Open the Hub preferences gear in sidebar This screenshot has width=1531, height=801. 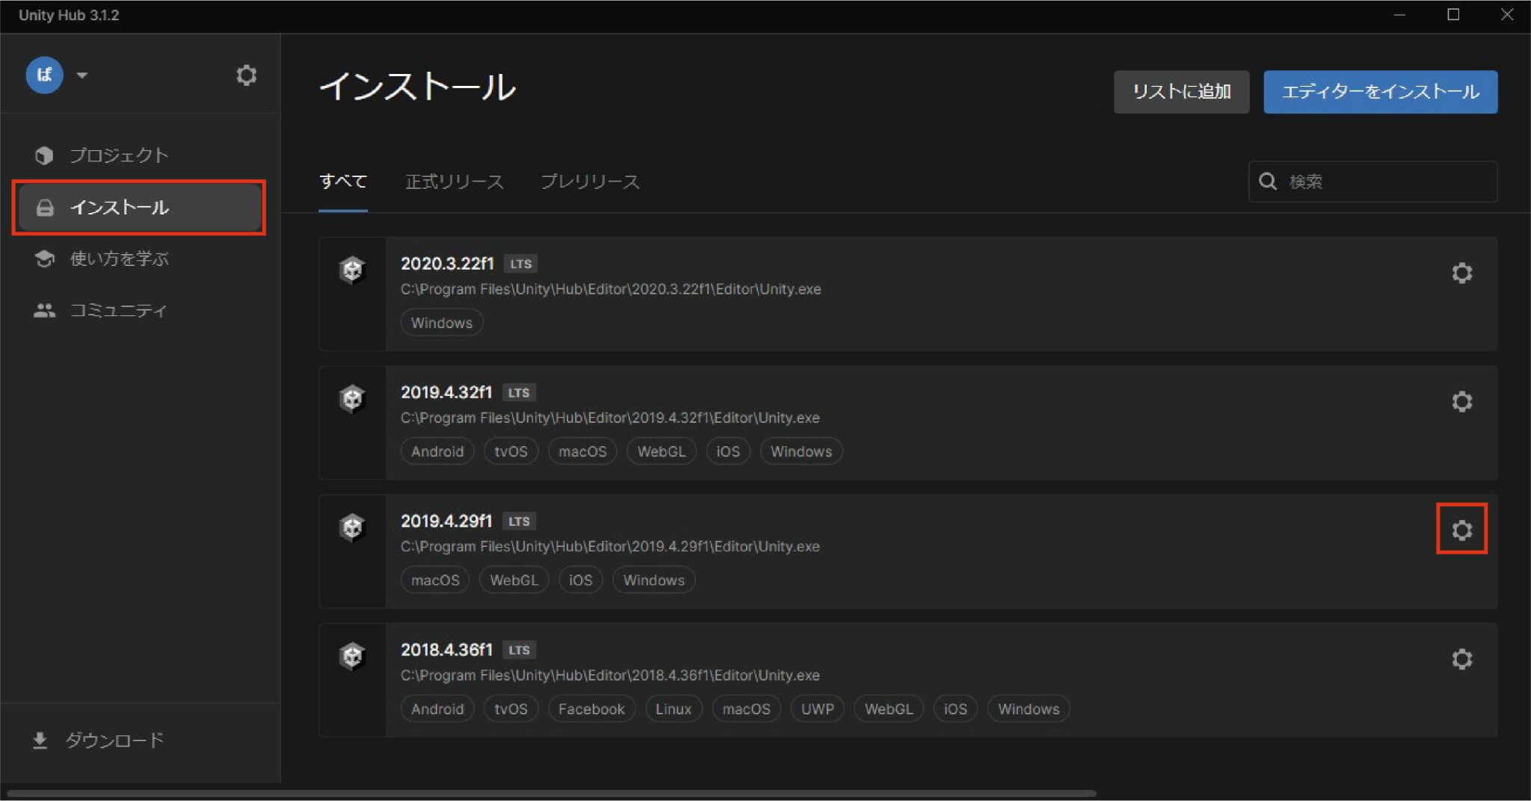[x=246, y=75]
